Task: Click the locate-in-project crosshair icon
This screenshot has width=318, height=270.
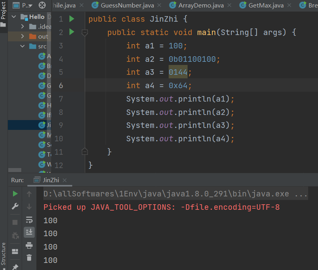Action: point(42,5)
